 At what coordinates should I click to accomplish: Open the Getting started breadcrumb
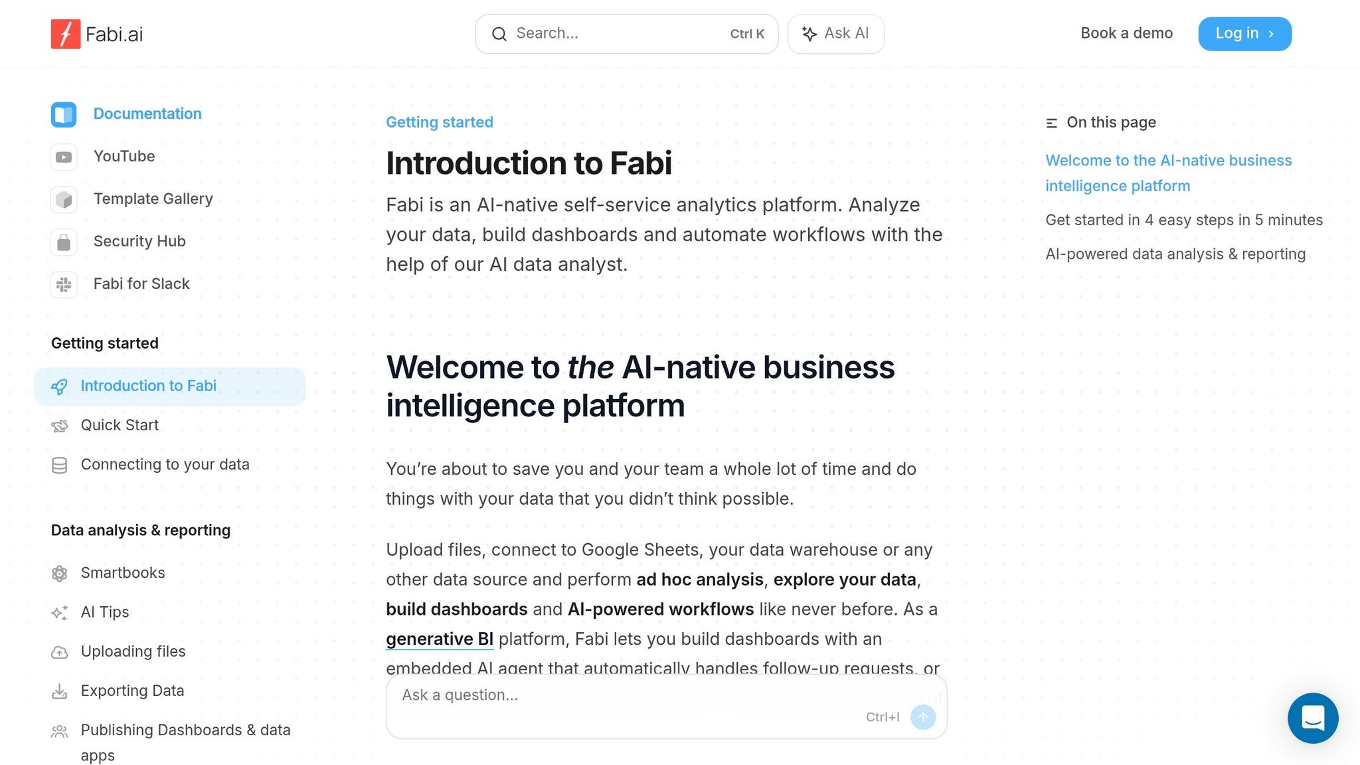(440, 122)
